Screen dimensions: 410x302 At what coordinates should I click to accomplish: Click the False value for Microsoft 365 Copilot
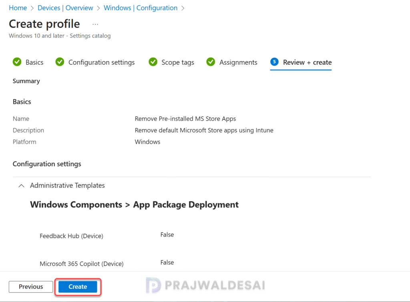[x=167, y=262]
